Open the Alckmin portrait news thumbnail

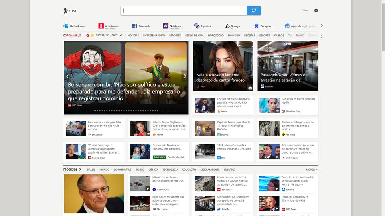pos(94,194)
